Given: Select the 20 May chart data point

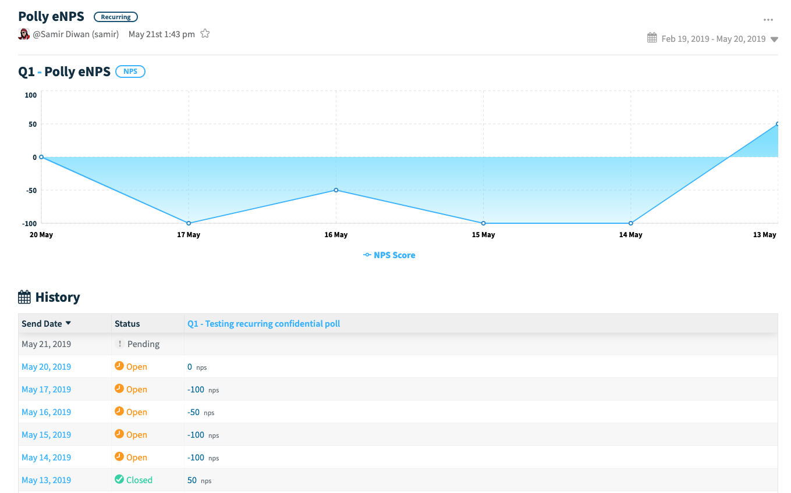Looking at the screenshot, I should pos(41,157).
